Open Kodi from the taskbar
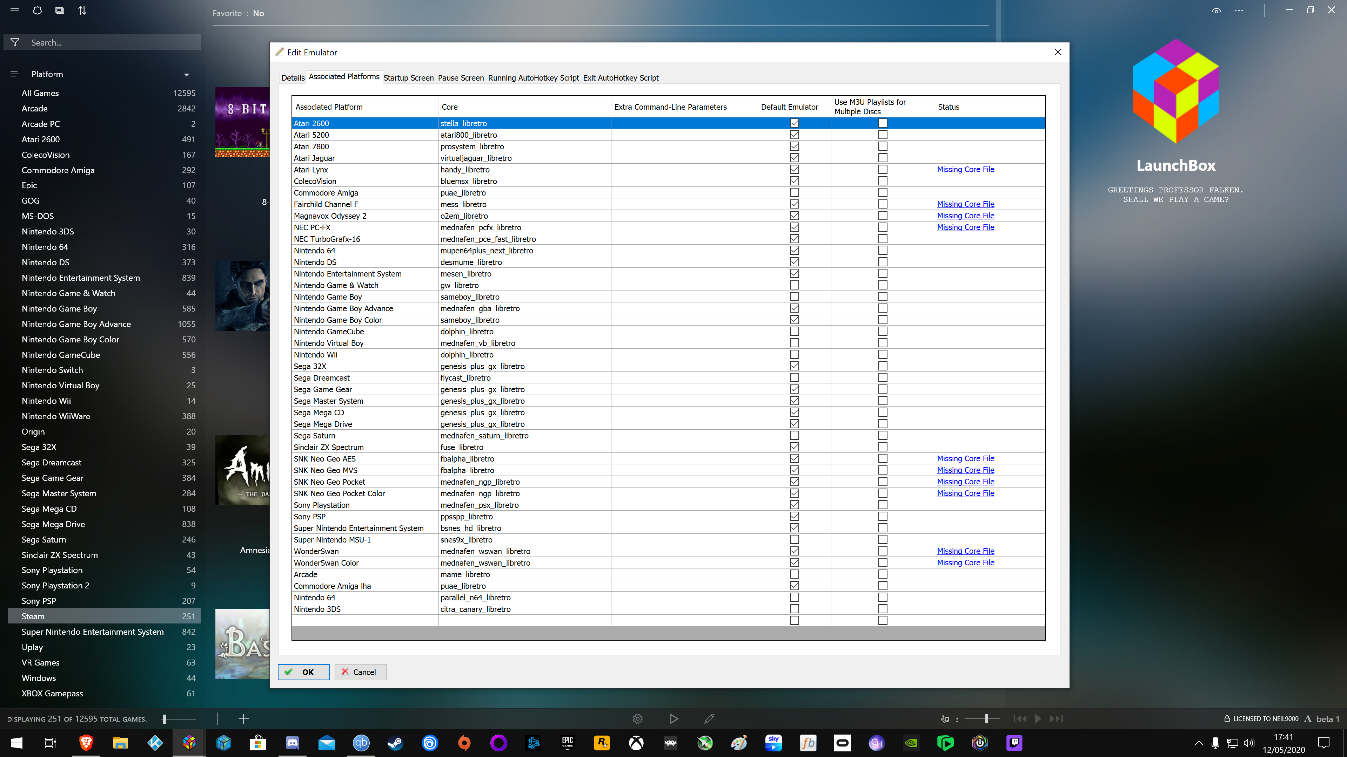Image resolution: width=1347 pixels, height=757 pixels. [155, 743]
